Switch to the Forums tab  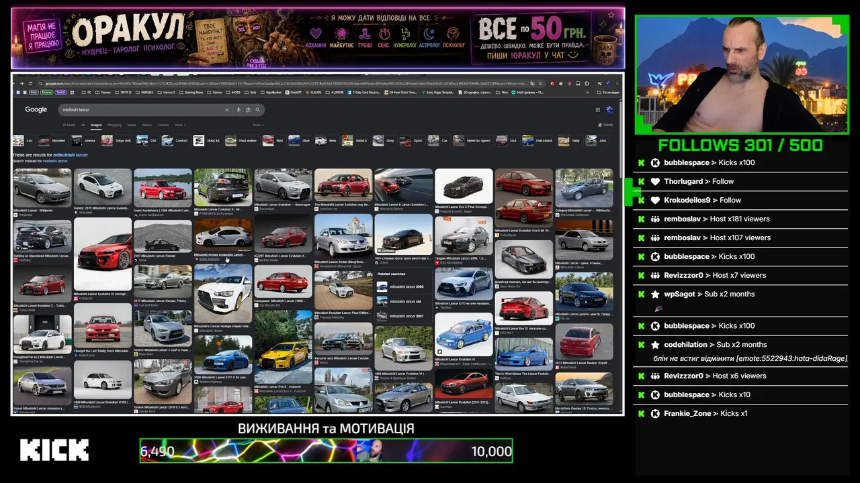point(163,125)
